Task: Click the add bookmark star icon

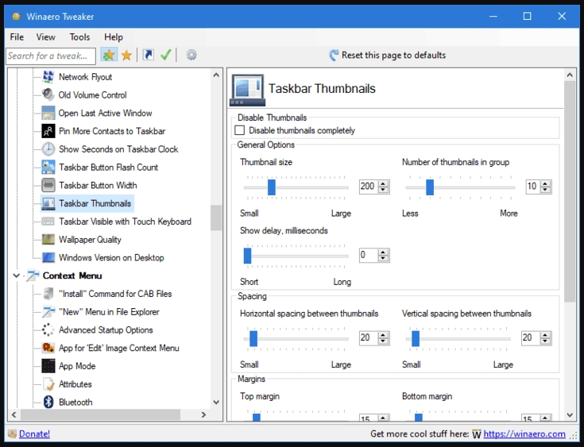Action: [x=109, y=56]
